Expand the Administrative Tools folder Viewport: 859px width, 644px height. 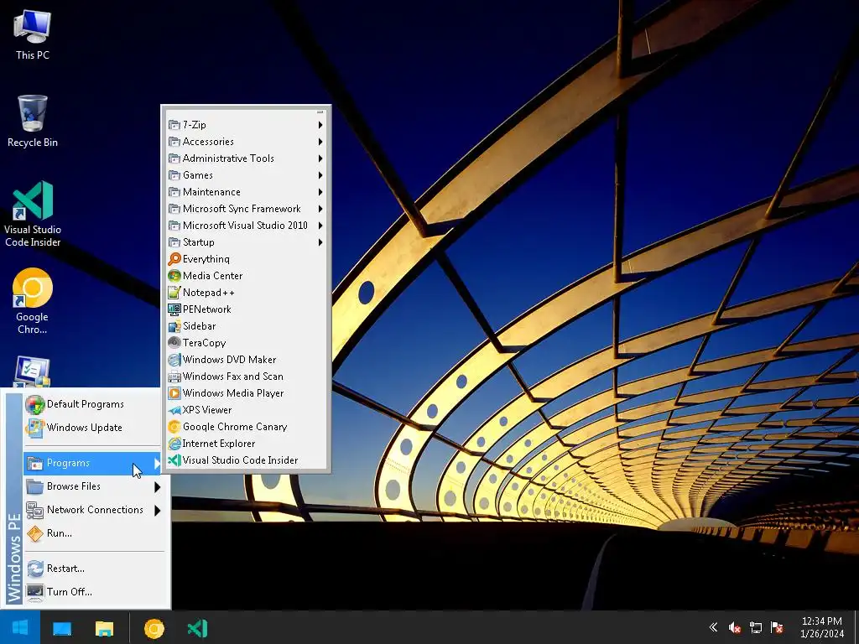point(246,158)
